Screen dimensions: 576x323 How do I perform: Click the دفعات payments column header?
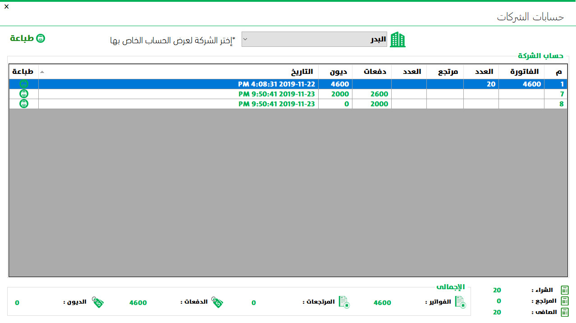[372, 72]
